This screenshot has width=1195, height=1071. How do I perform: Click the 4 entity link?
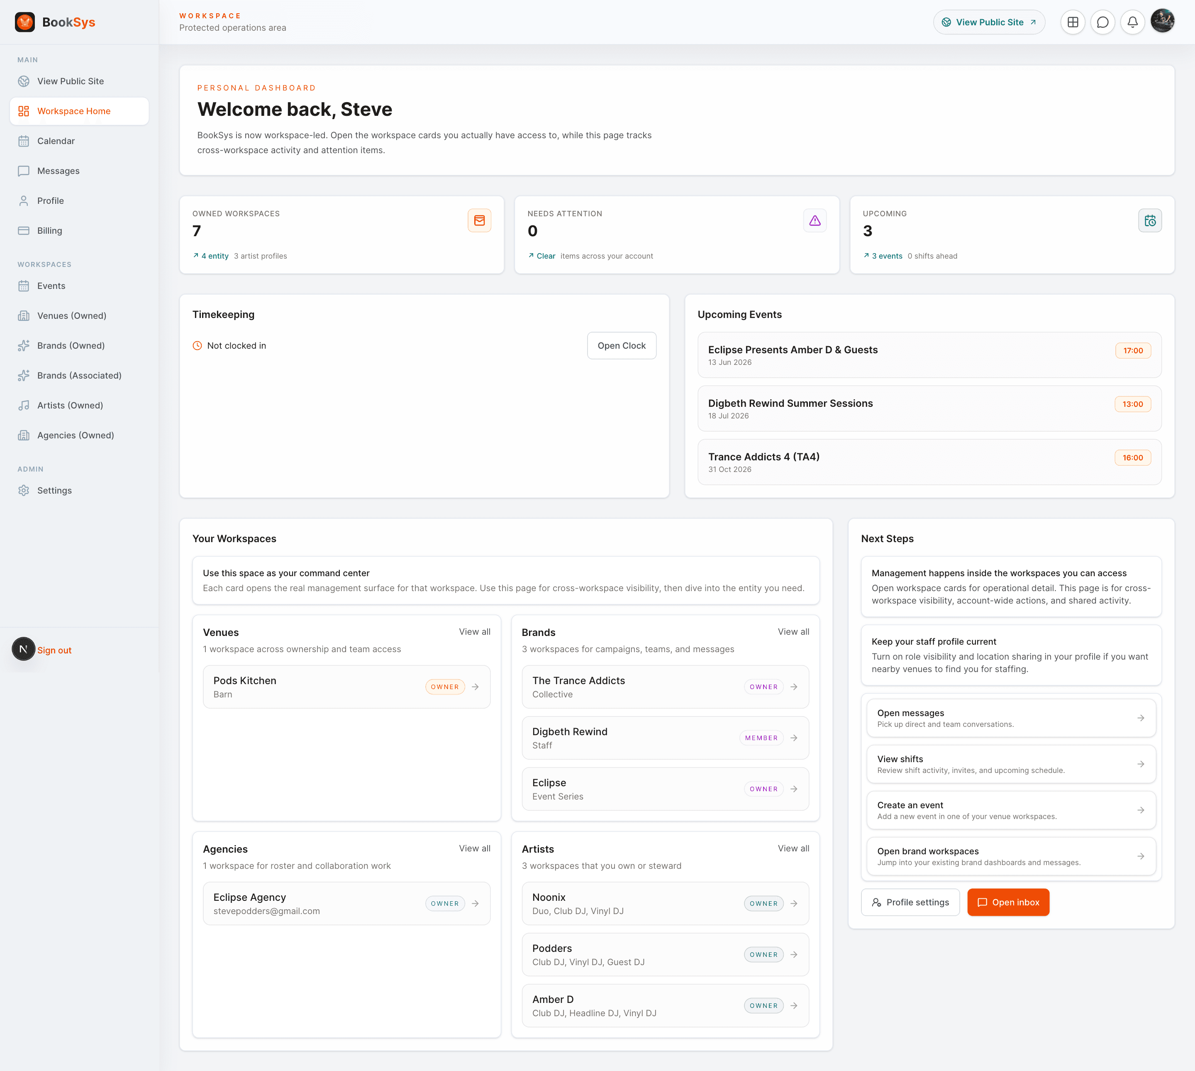(210, 256)
